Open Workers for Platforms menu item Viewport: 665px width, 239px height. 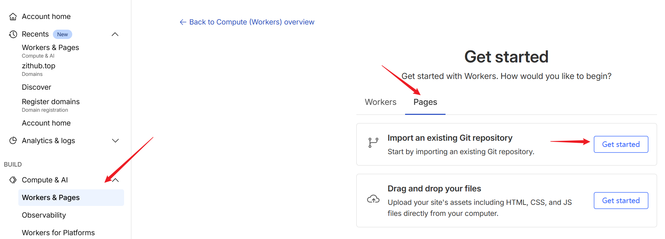[x=58, y=233]
